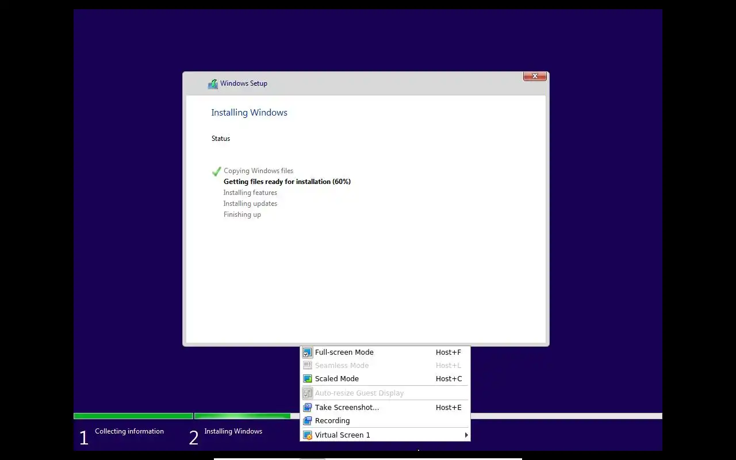Click the Take Screenshot camera icon
This screenshot has height=460, width=736.
point(308,408)
